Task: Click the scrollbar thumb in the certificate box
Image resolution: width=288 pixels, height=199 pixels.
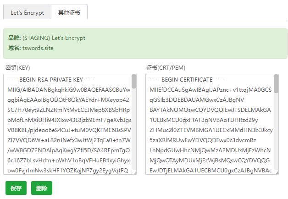Action: pyautogui.click(x=276, y=84)
